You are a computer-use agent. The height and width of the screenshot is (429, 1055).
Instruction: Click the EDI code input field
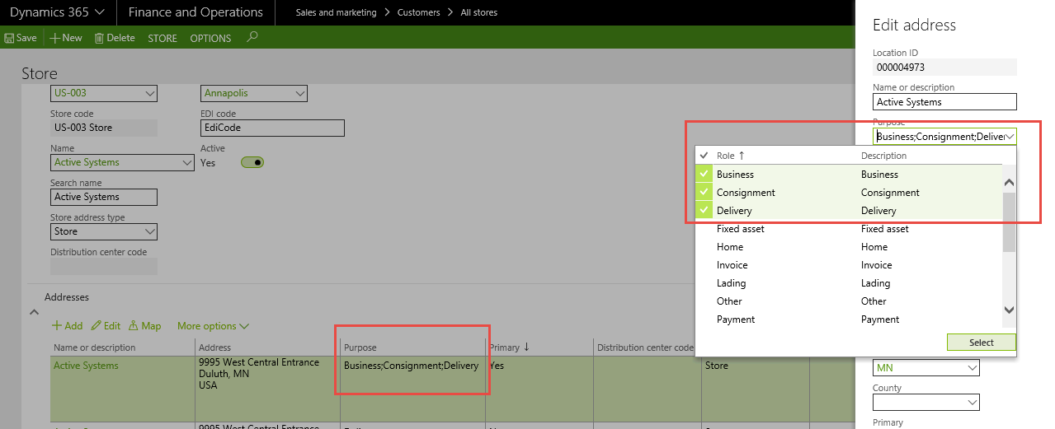click(x=273, y=128)
